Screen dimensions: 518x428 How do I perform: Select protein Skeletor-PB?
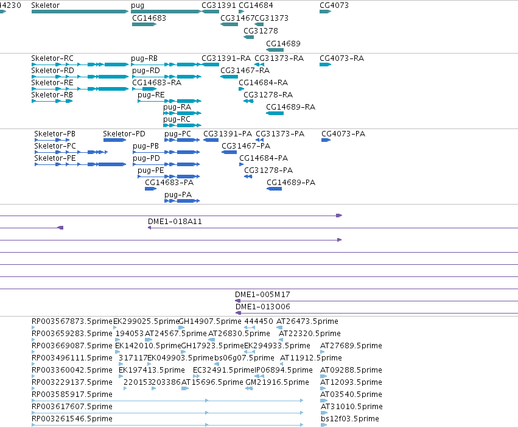tap(55, 134)
